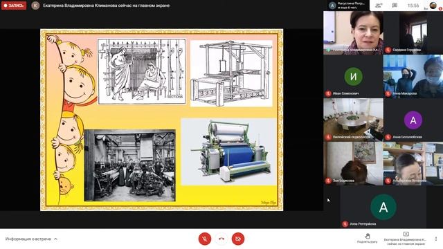
Task: Click muted mic icon beside Анна Боголюбская
Action: (x=388, y=137)
